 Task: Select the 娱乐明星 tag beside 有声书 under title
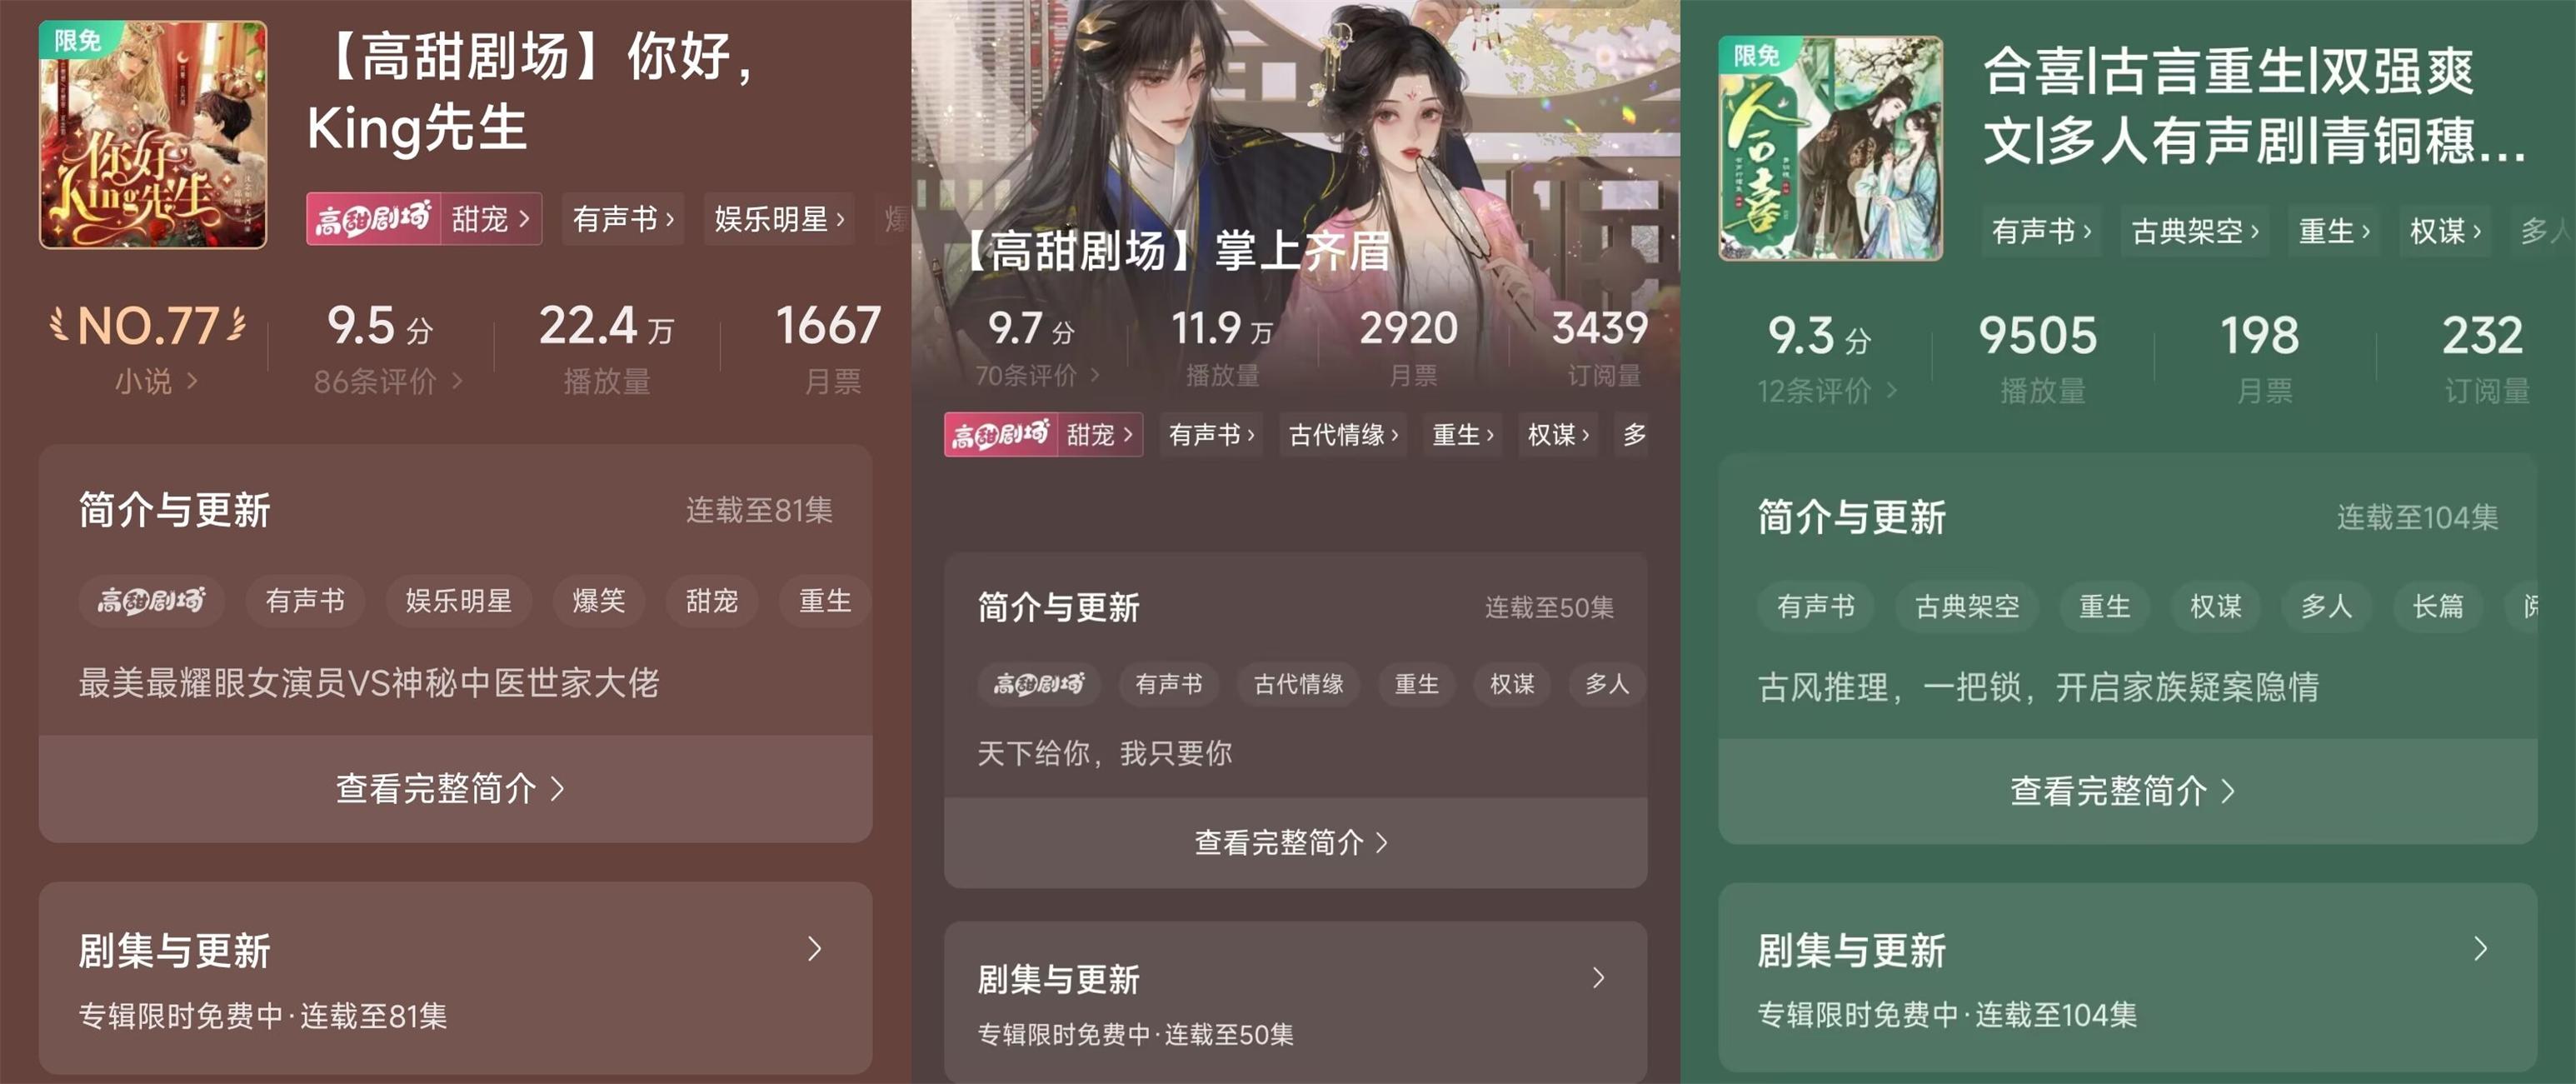[x=779, y=219]
